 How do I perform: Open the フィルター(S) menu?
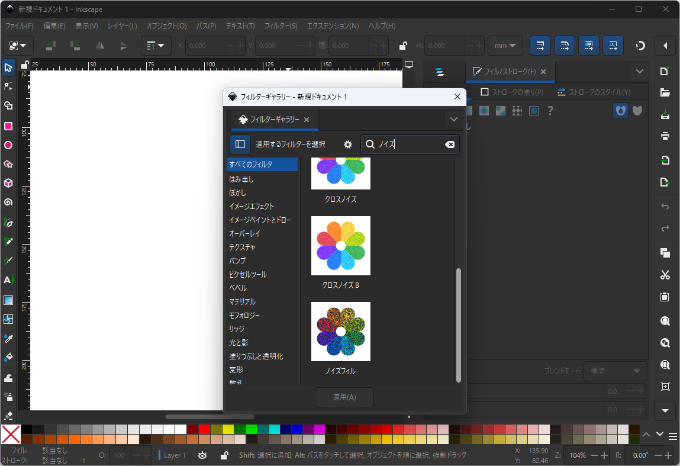(x=281, y=25)
